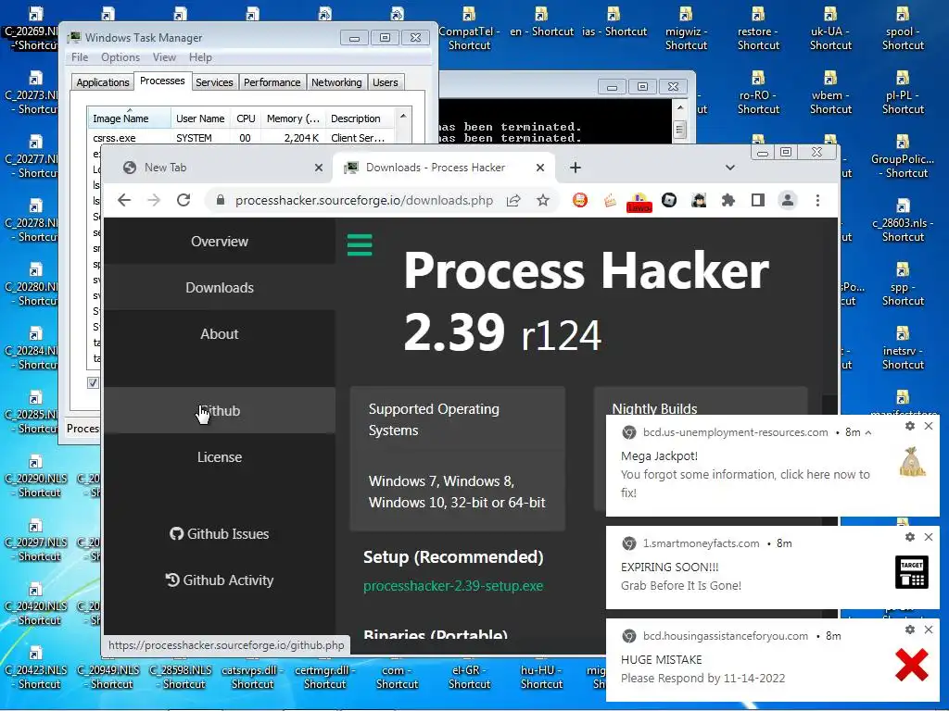Open the Options menu in Task Manager
Image resolution: width=949 pixels, height=711 pixels.
click(120, 56)
